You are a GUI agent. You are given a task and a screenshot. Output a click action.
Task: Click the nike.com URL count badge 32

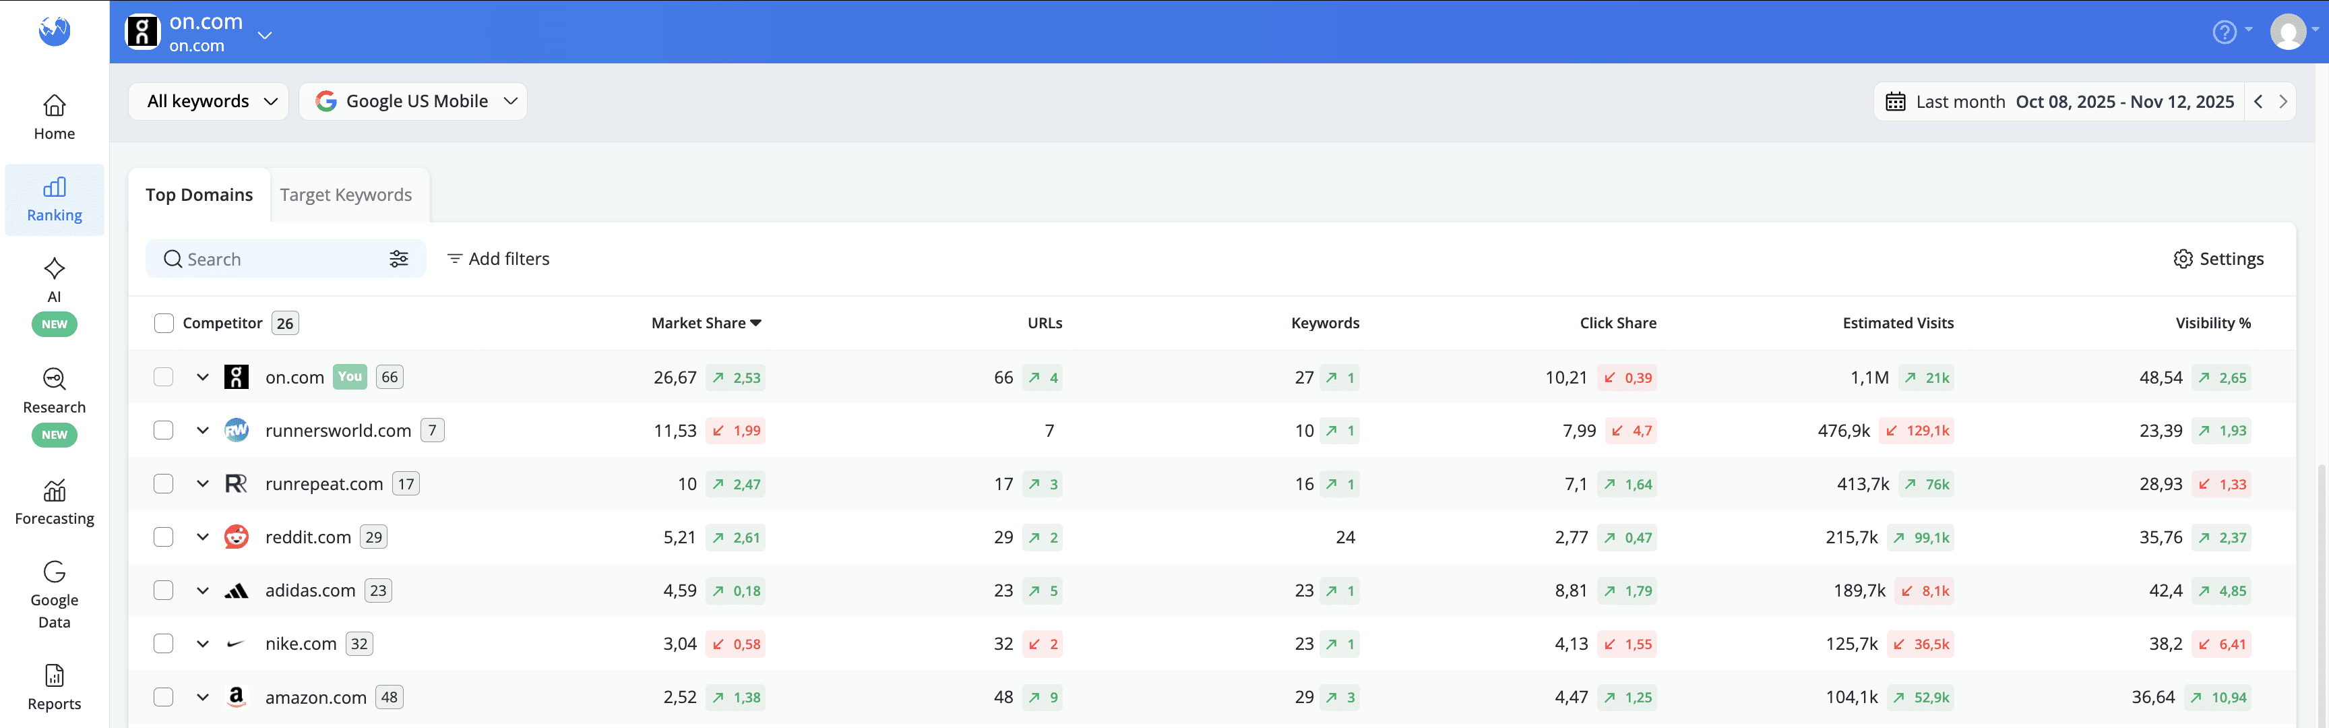[359, 644]
